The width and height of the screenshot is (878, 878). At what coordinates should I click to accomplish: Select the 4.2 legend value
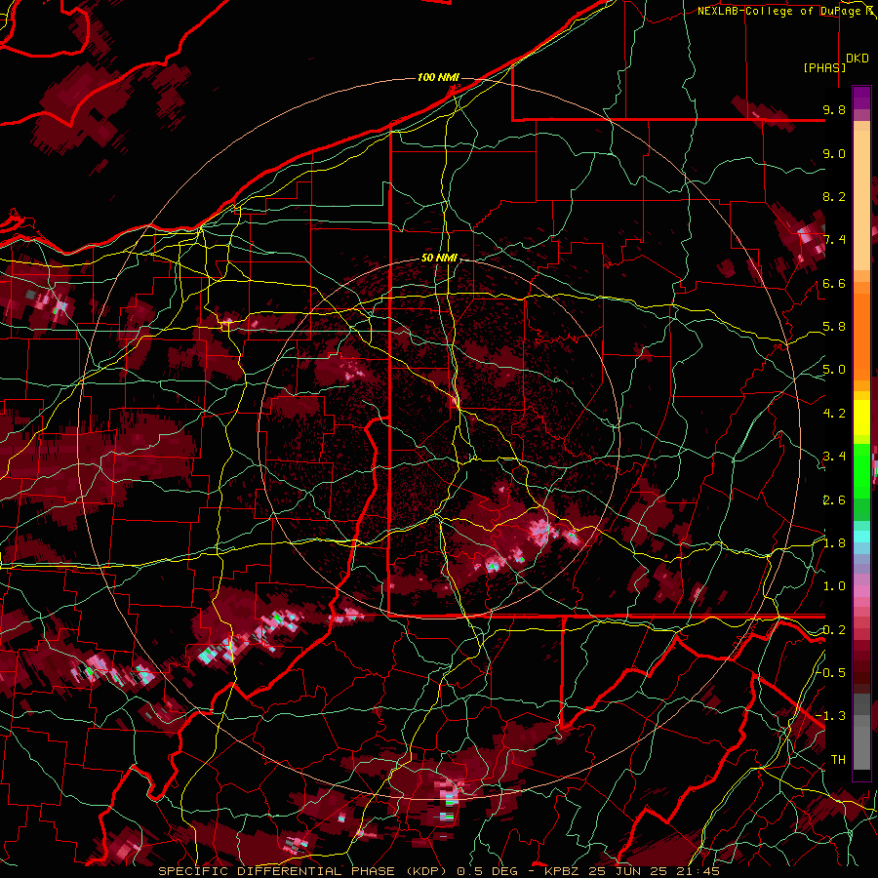tap(834, 414)
